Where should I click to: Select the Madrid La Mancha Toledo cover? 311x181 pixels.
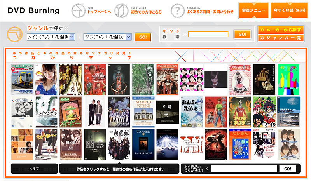click(143, 112)
